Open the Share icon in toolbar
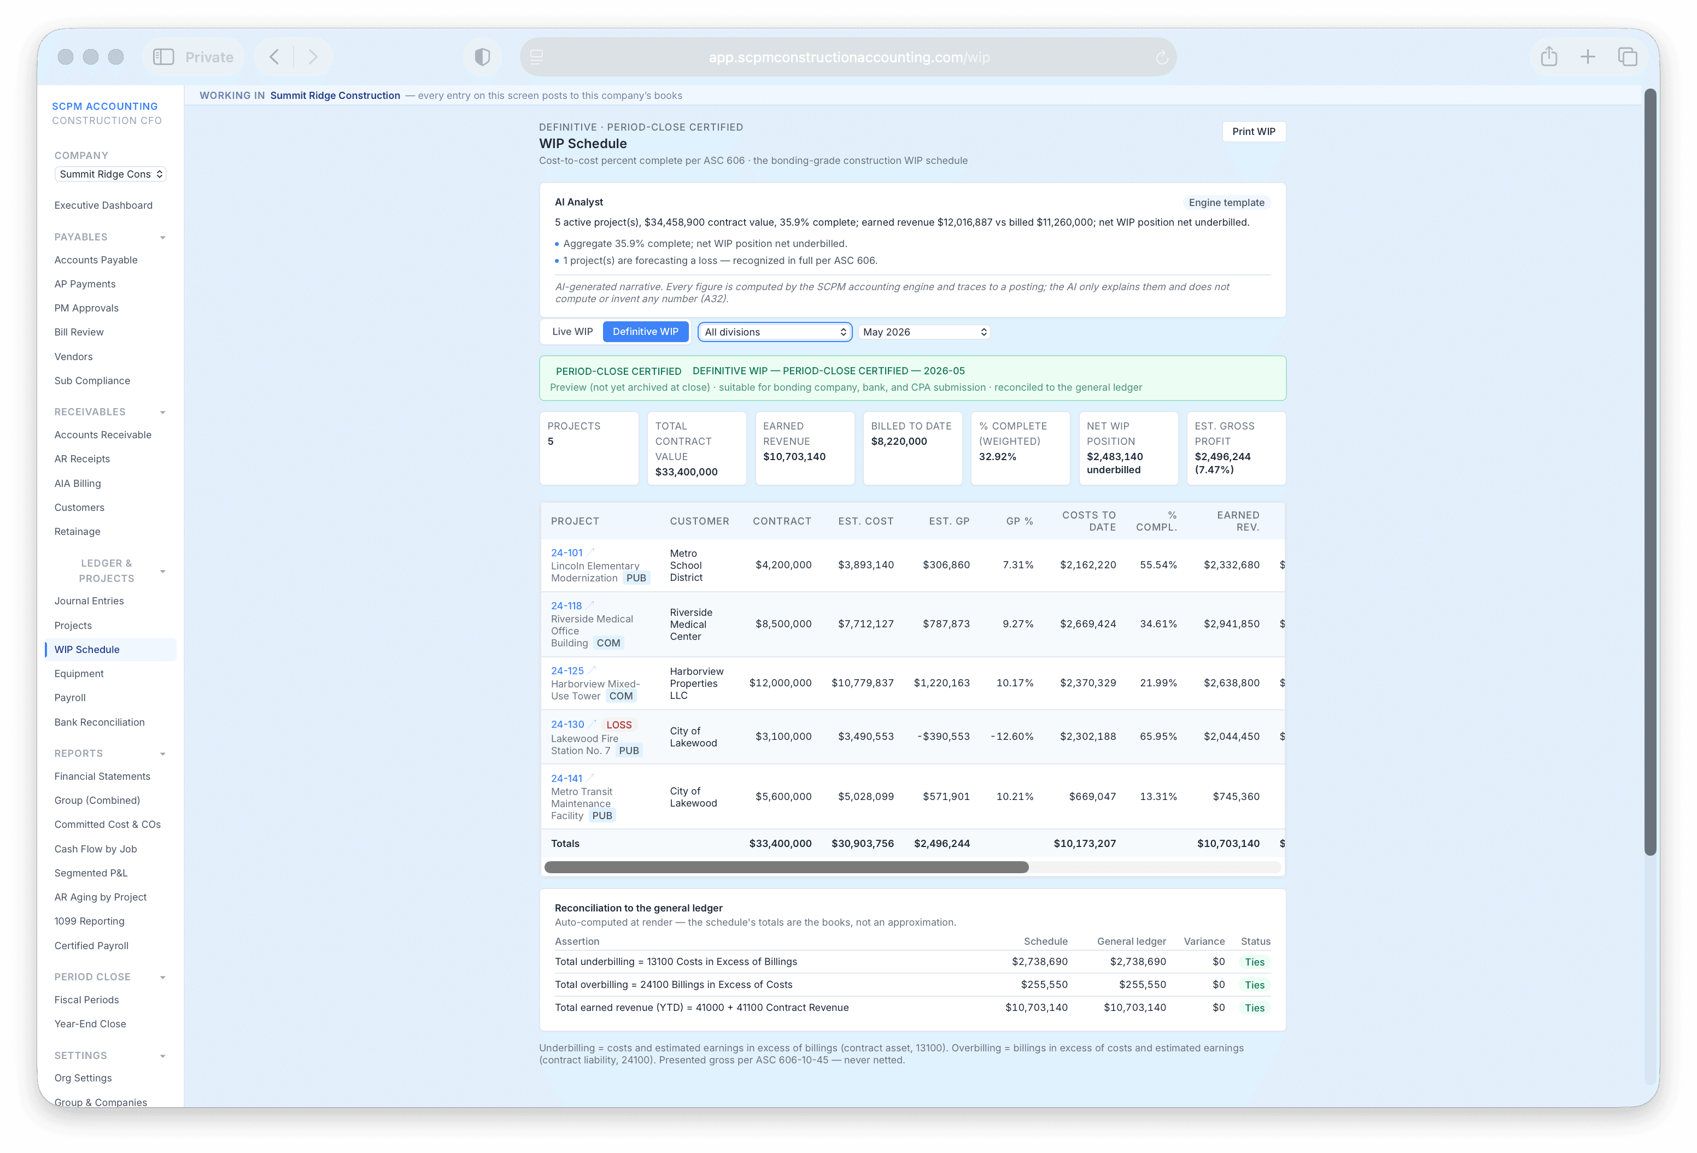This screenshot has height=1153, width=1697. tap(1549, 57)
